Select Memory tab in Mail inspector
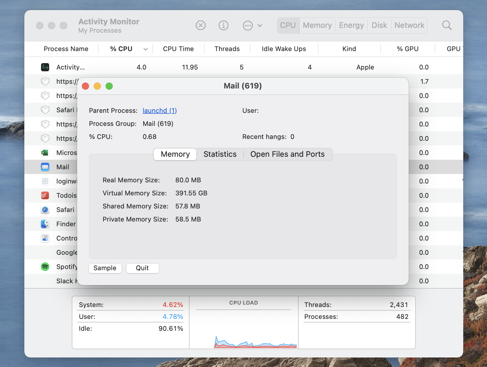 [x=175, y=154]
